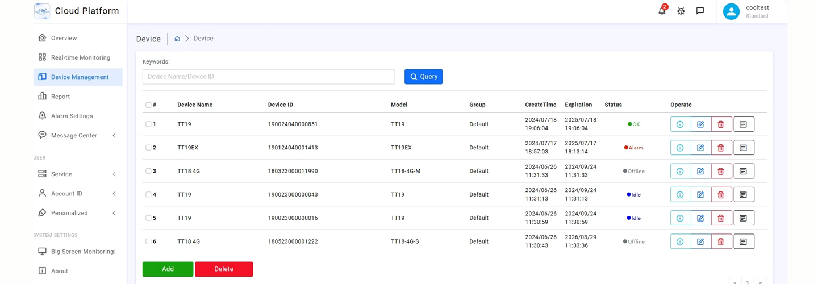Select checkbox for row 6 TT18 4G

tap(148, 241)
